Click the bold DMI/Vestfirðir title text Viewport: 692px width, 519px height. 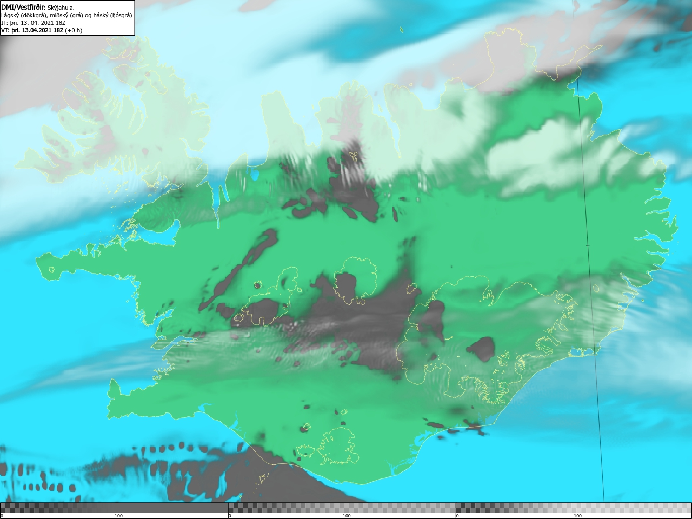click(23, 7)
